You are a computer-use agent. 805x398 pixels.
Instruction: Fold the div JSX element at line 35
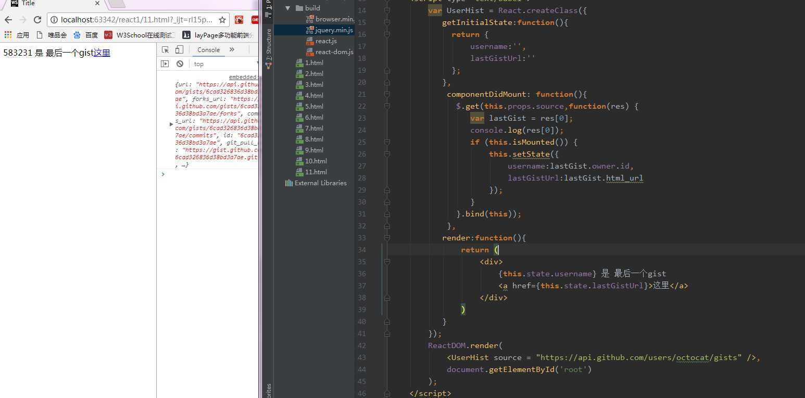click(387, 262)
